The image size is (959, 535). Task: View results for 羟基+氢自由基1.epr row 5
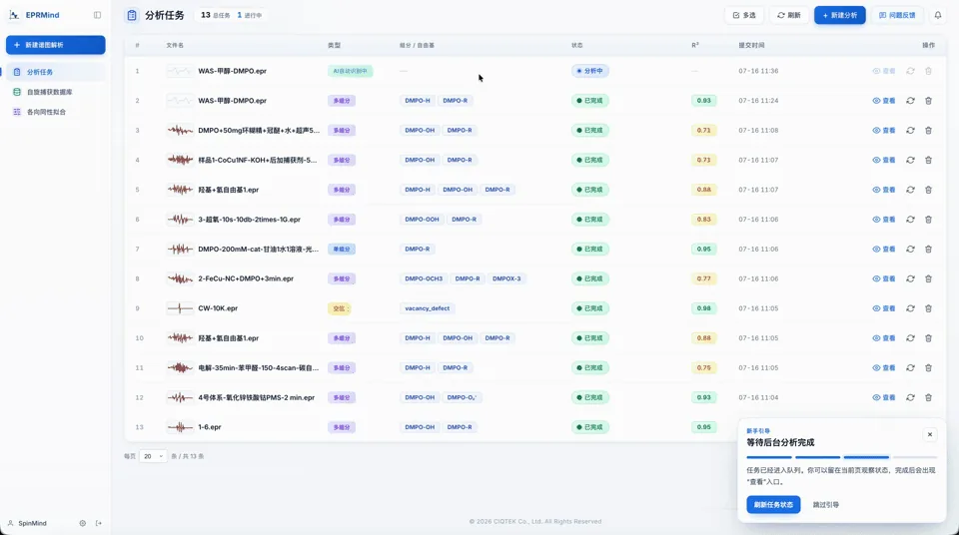(x=884, y=190)
